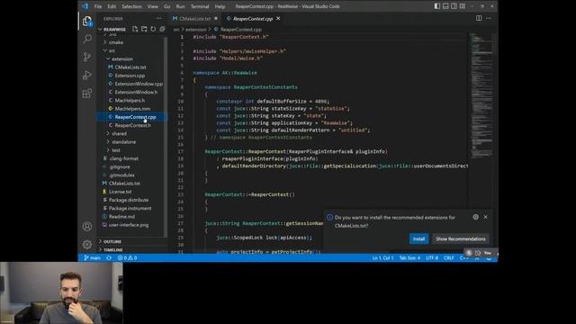Open Customize Layout icon
576x324 pixels.
463,6
